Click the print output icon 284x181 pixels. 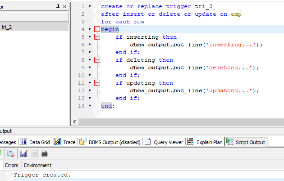click(x=45, y=154)
